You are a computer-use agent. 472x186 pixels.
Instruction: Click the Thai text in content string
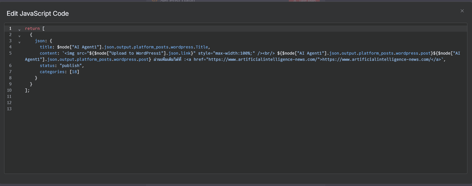(x=167, y=60)
